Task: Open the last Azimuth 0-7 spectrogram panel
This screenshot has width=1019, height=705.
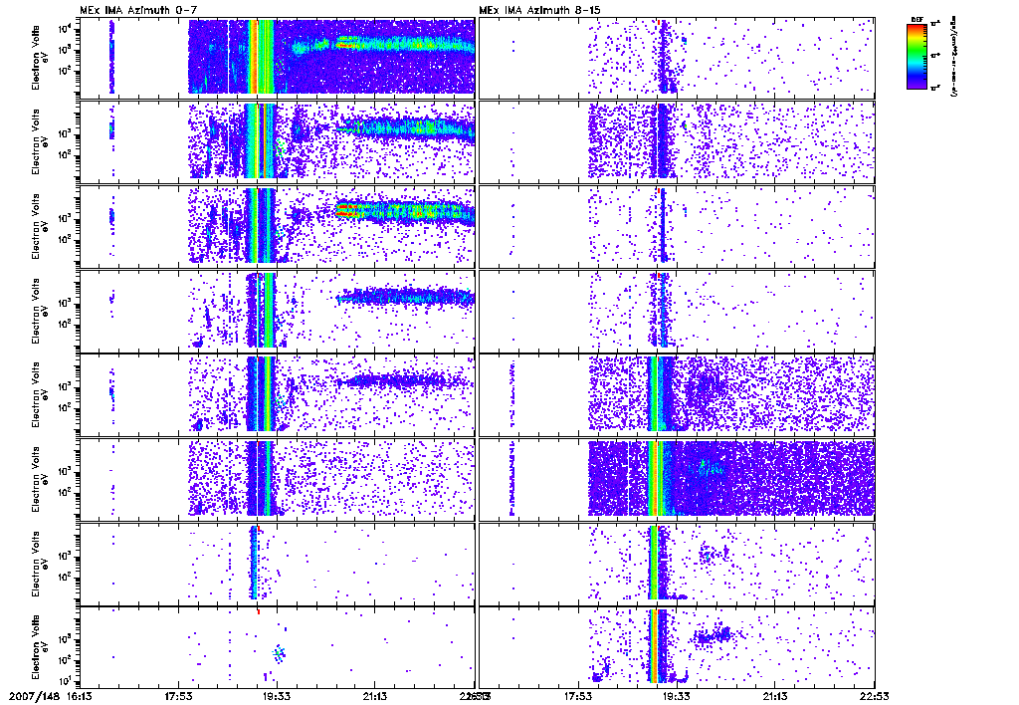Action: tap(277, 648)
